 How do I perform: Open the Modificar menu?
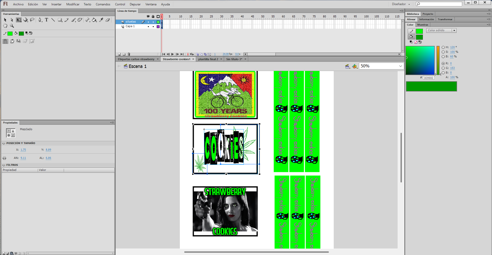coord(73,4)
